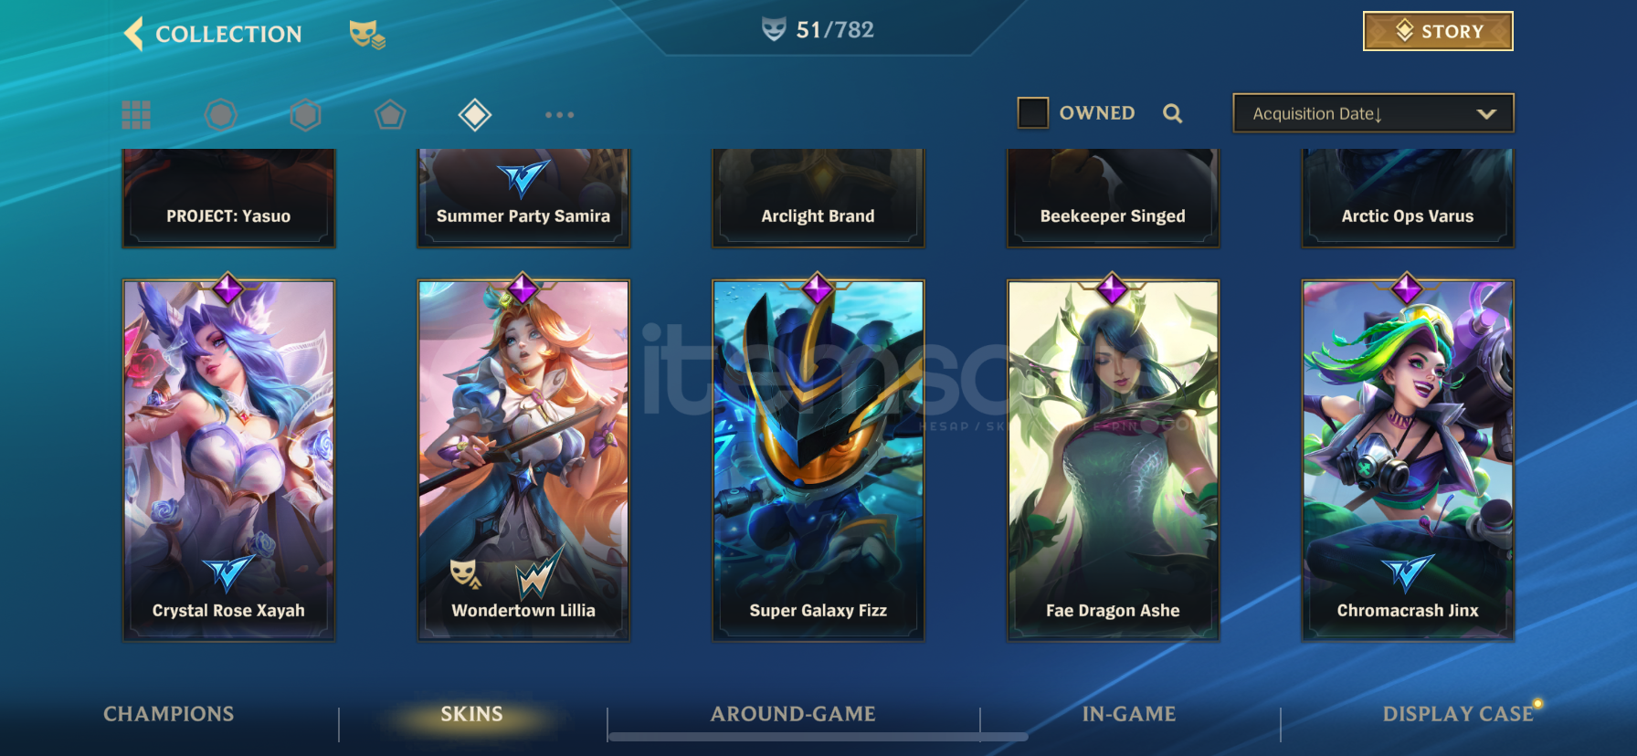Screen dimensions: 1637x756
Task: Select the Super Galaxy Fizz skin card
Action: tap(818, 459)
